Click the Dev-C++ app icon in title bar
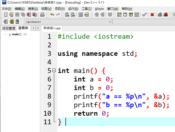This screenshot has height=132, width=175. 4,2
